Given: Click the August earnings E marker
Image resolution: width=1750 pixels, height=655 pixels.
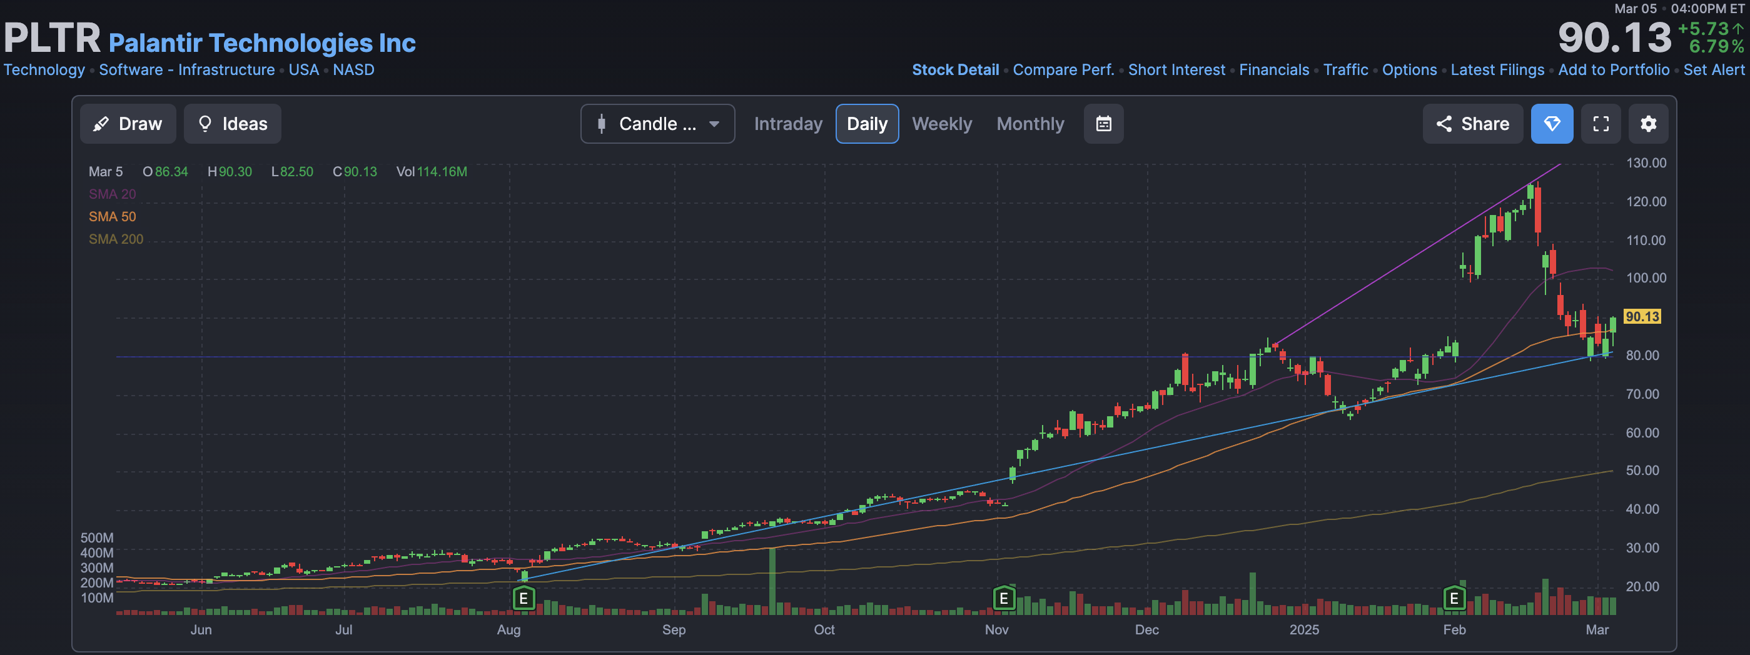Looking at the screenshot, I should coord(523,599).
